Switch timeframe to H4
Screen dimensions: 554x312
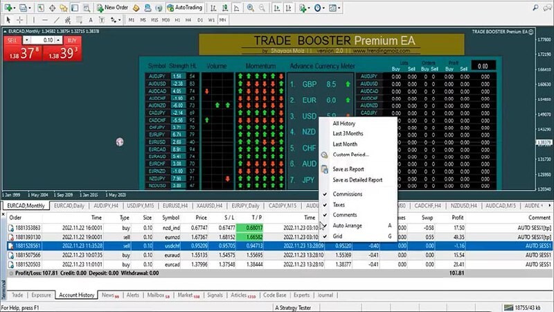click(188, 20)
